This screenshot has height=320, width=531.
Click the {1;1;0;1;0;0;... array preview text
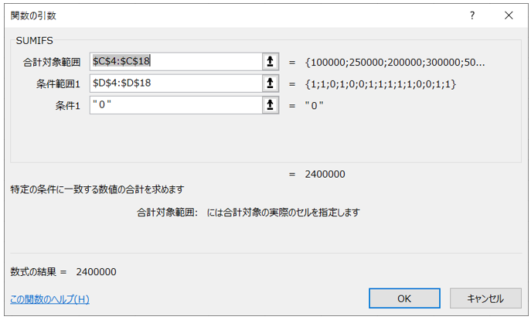click(x=380, y=83)
